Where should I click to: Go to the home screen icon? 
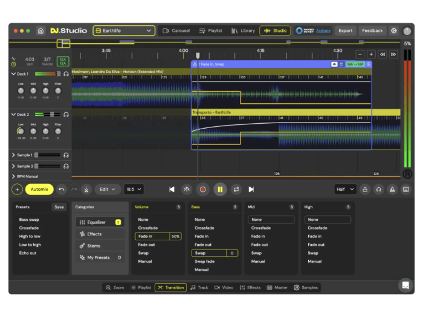click(x=40, y=31)
